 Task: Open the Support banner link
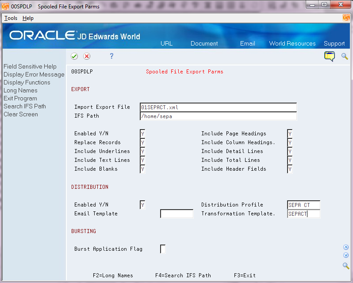tap(334, 43)
